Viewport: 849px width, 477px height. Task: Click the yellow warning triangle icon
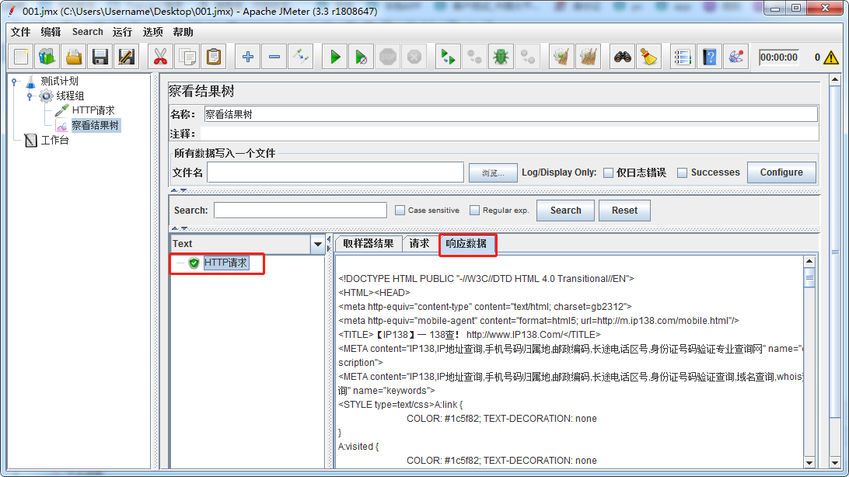pyautogui.click(x=831, y=57)
